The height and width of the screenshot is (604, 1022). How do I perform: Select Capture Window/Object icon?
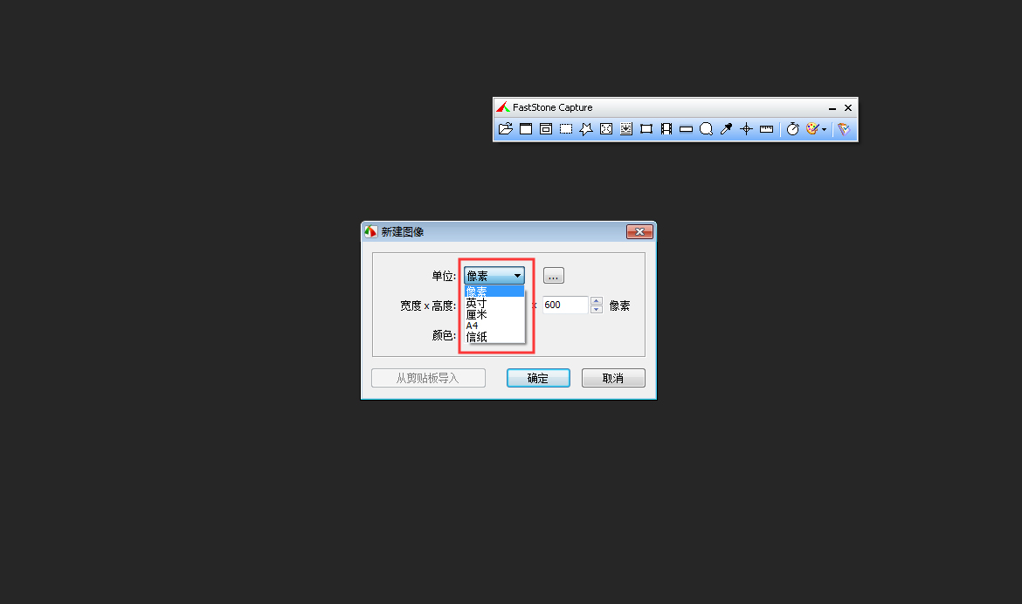546,129
